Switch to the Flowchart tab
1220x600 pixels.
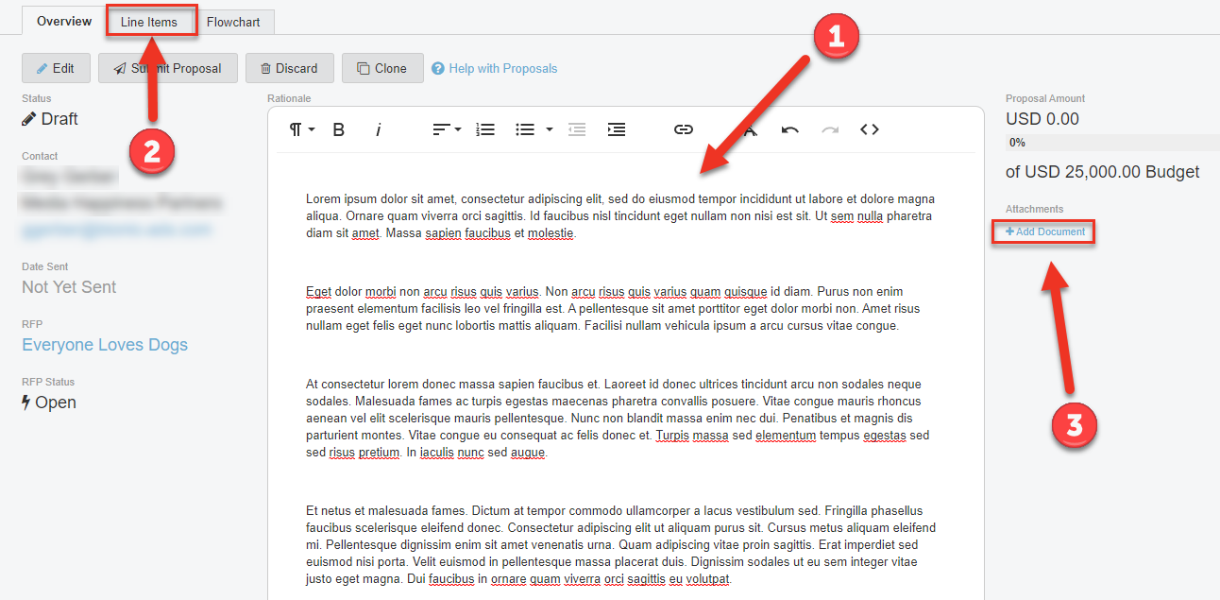pyautogui.click(x=233, y=22)
